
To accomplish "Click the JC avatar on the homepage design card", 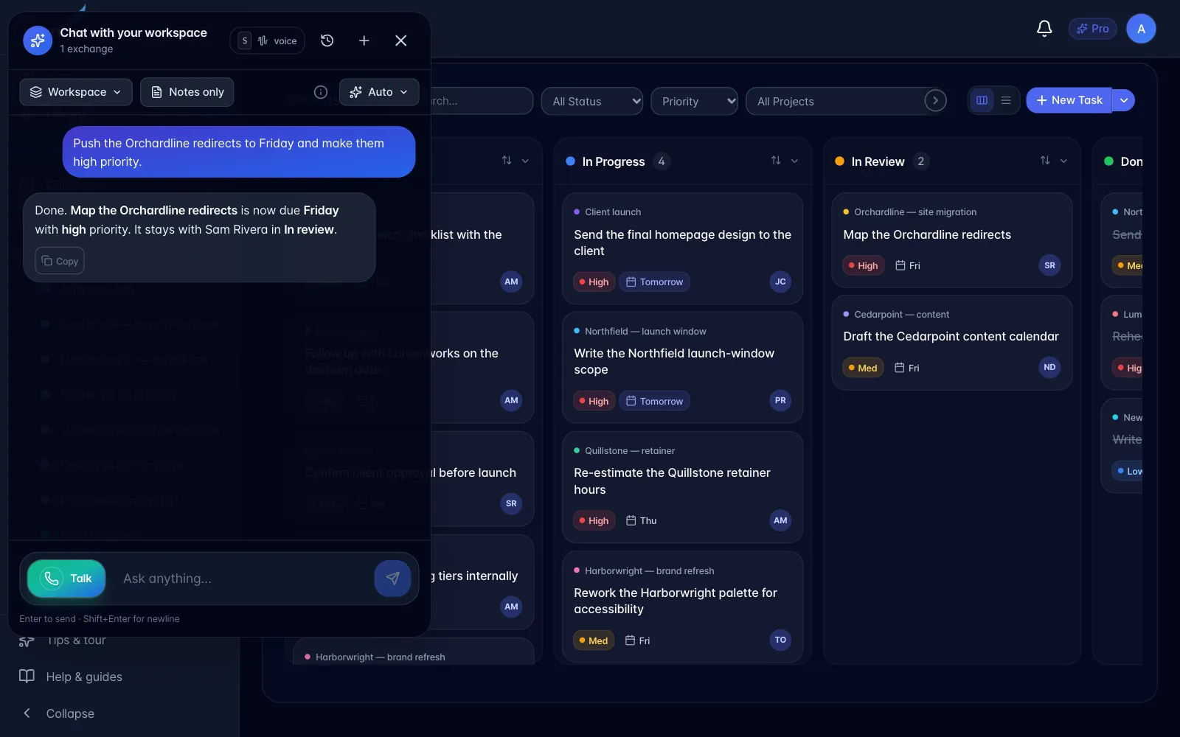I will 780,282.
